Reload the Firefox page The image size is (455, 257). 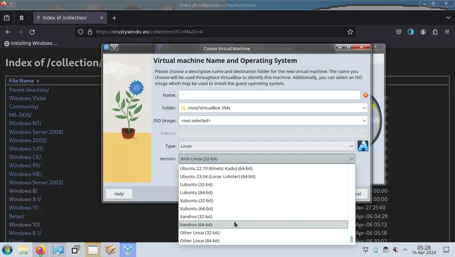point(32,32)
